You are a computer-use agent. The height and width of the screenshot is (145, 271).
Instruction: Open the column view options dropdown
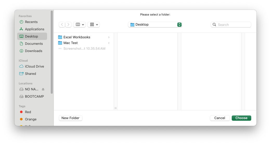coord(80,25)
